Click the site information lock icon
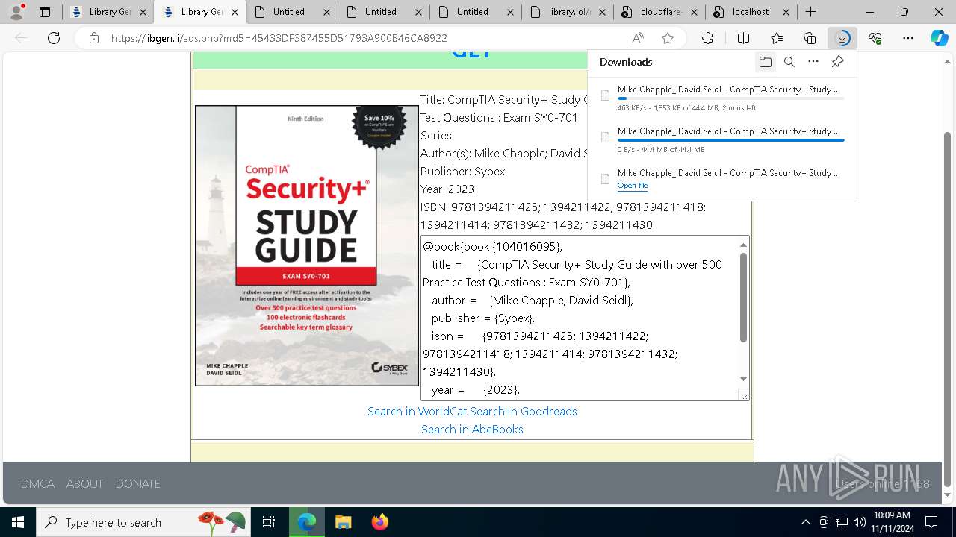 click(x=93, y=38)
